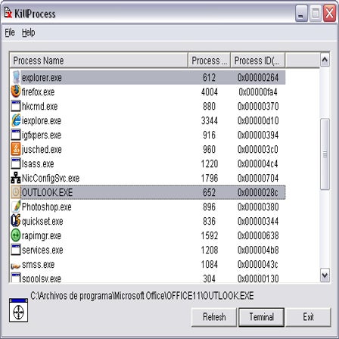Click the icon beside smss.exe
The image size is (339, 339).
coord(16,266)
